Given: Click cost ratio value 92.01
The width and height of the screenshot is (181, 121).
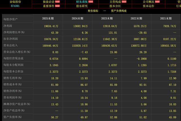Looking at the screenshot, I should [x=143, y=85].
